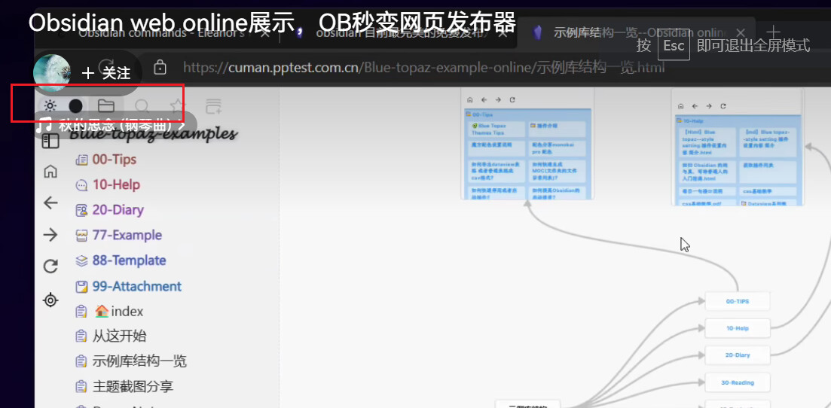Image resolution: width=831 pixels, height=408 pixels.
Task: Click back arrow in the 00-Tips canvas card
Action: 484,99
